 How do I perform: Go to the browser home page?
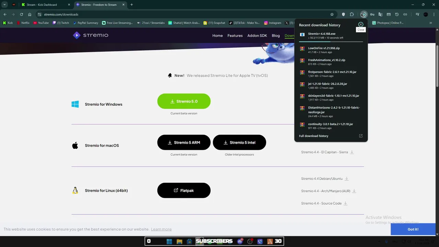point(29,14)
